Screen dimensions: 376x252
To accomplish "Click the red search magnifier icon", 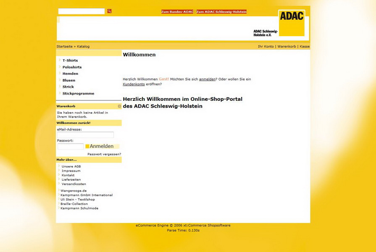I will click(109, 11).
